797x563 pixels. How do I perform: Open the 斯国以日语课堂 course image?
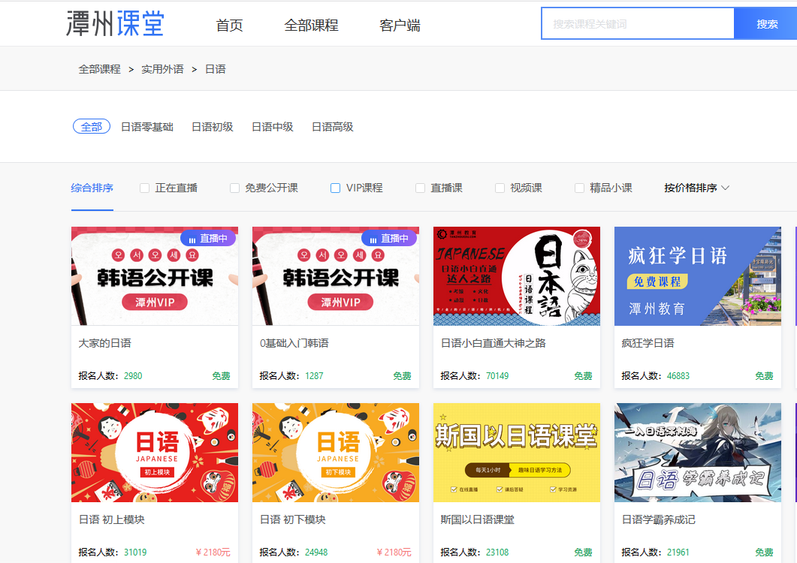[516, 453]
